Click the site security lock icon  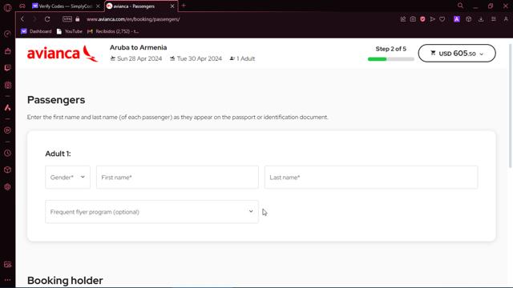pyautogui.click(x=78, y=19)
